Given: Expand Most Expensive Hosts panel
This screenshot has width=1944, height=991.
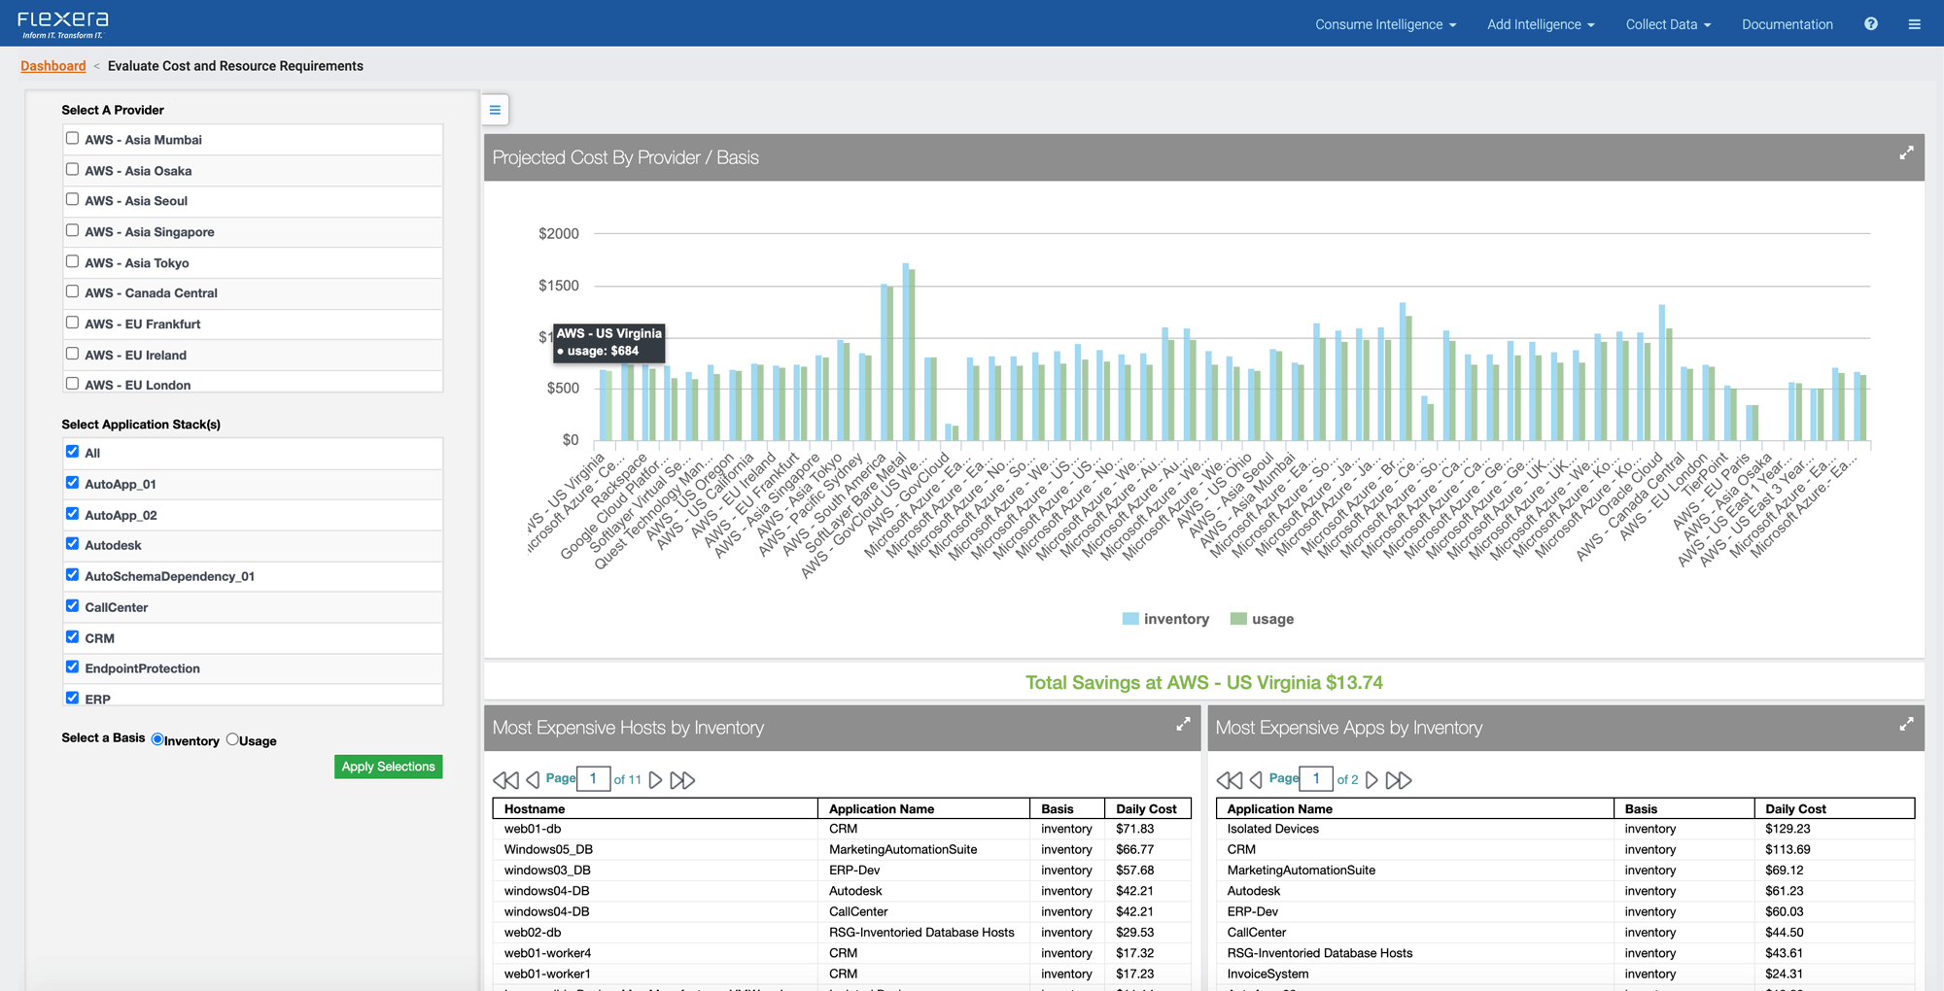Looking at the screenshot, I should tap(1183, 725).
